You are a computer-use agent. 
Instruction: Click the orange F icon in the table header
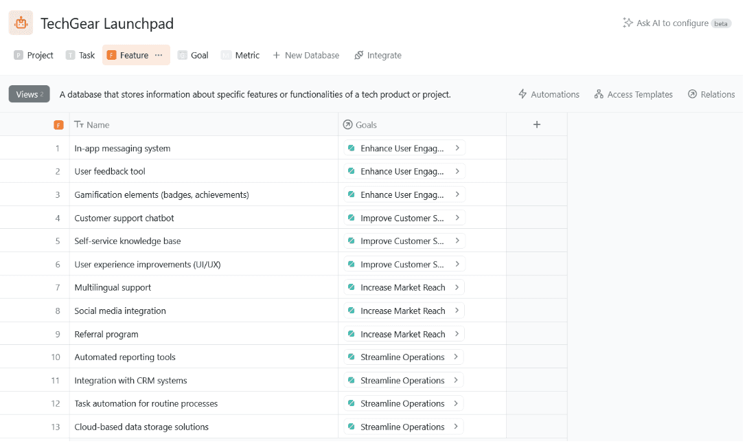click(58, 124)
